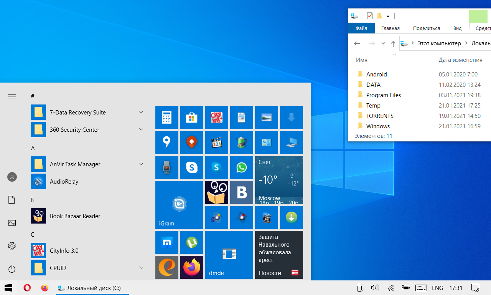
Task: Open recent locations dropdown in Explorer
Action: tap(383, 43)
